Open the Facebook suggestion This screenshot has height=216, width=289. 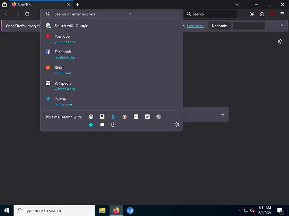point(111,55)
